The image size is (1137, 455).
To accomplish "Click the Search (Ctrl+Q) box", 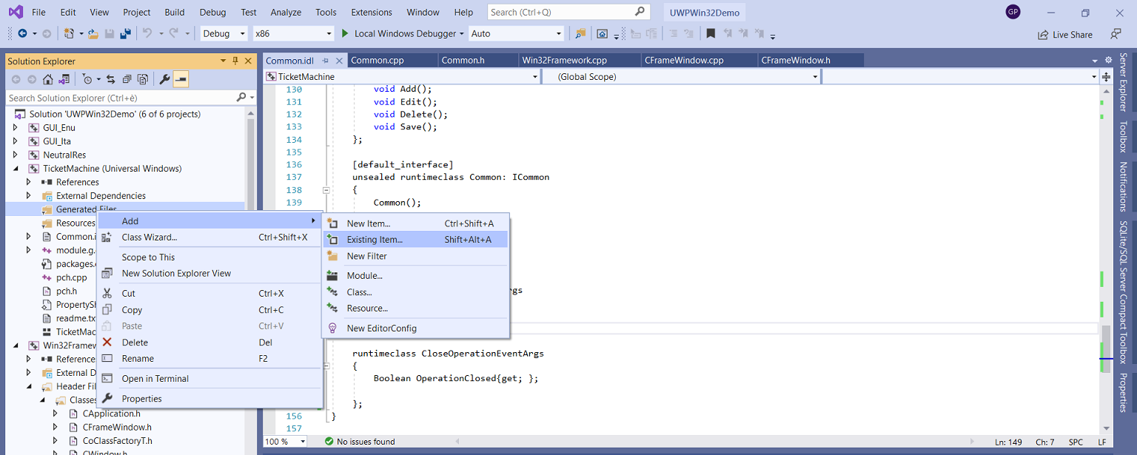I will tap(568, 12).
